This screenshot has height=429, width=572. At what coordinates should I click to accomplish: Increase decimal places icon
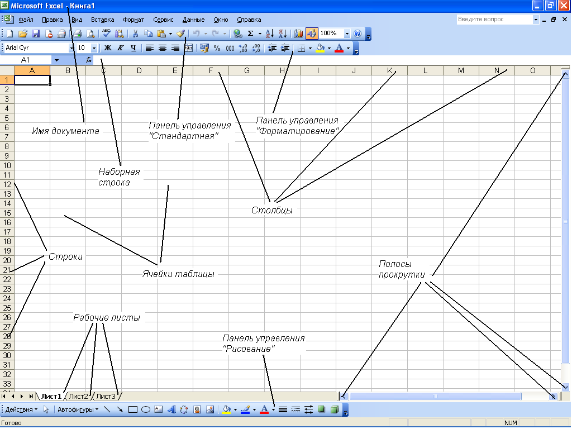(x=242, y=48)
